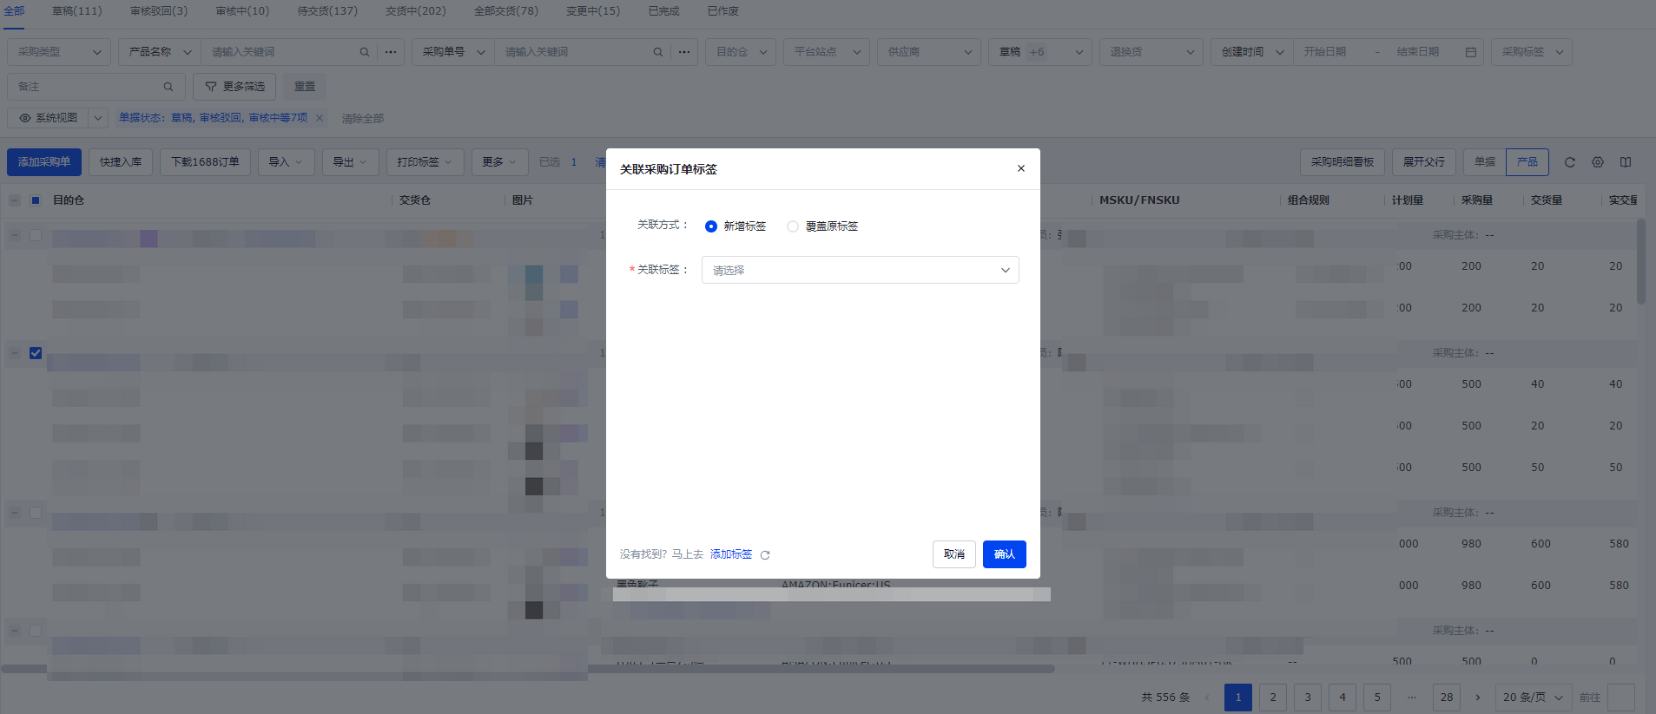Open the 采购明细看板 board
Screen dimensions: 1656x714
pyautogui.click(x=1343, y=162)
